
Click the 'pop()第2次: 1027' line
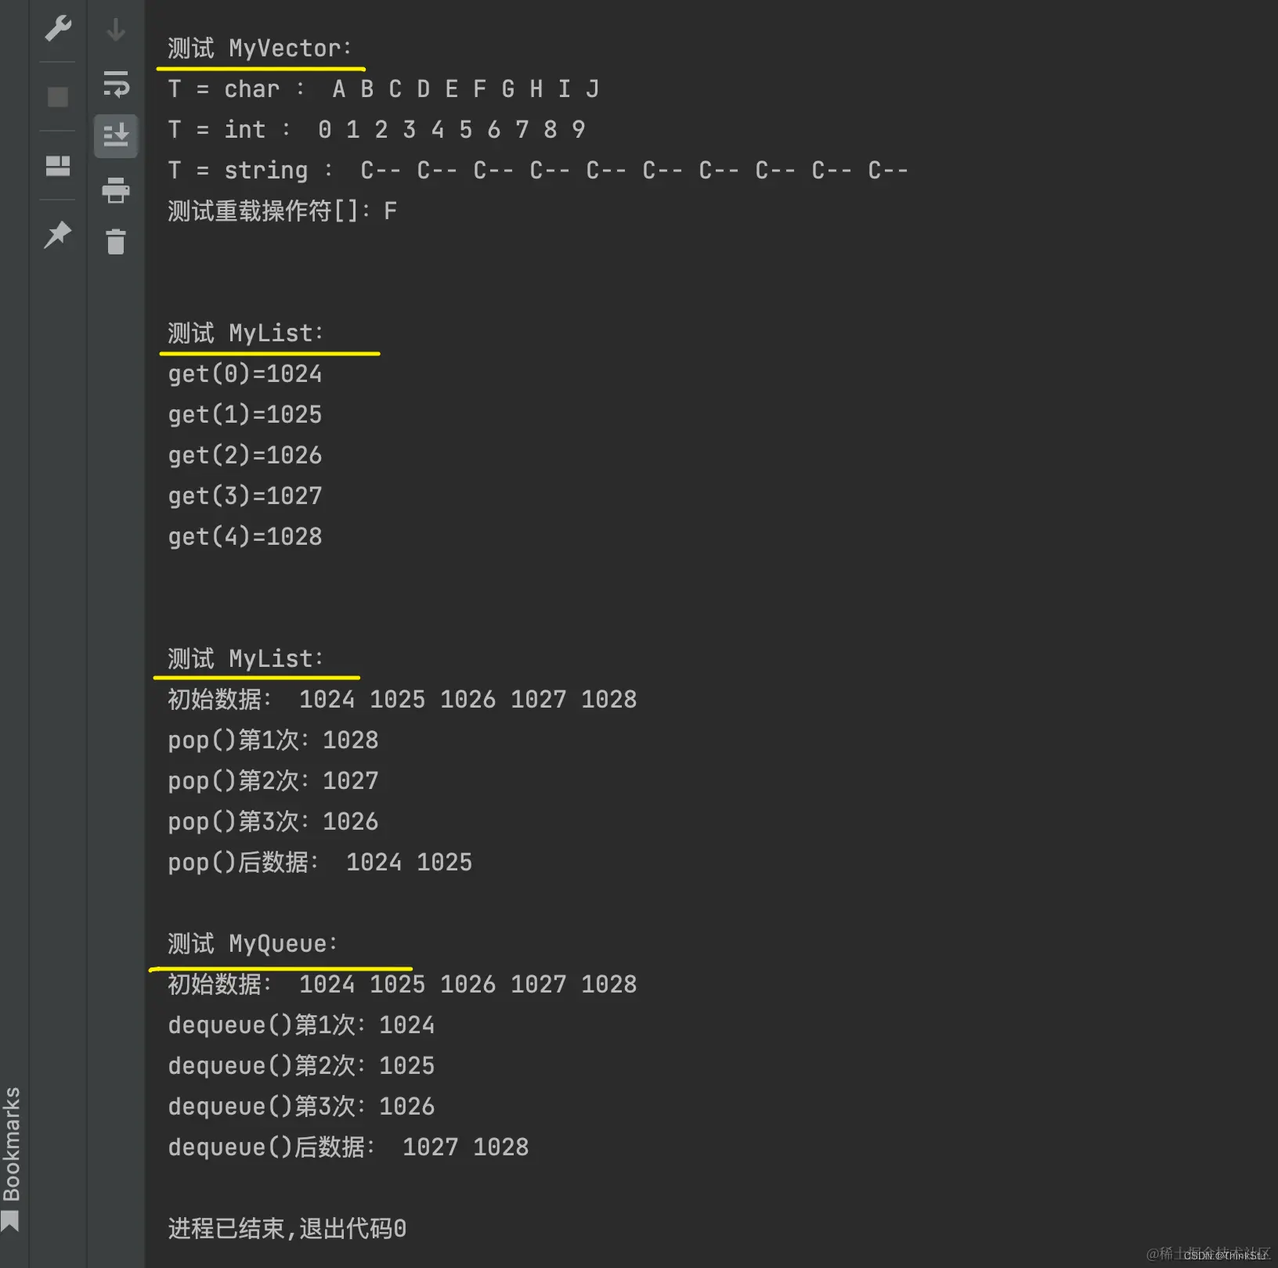click(x=273, y=781)
